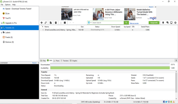Close the sidebar advertisement
Viewport: 178px width, 104px height.
[x=38, y=63]
